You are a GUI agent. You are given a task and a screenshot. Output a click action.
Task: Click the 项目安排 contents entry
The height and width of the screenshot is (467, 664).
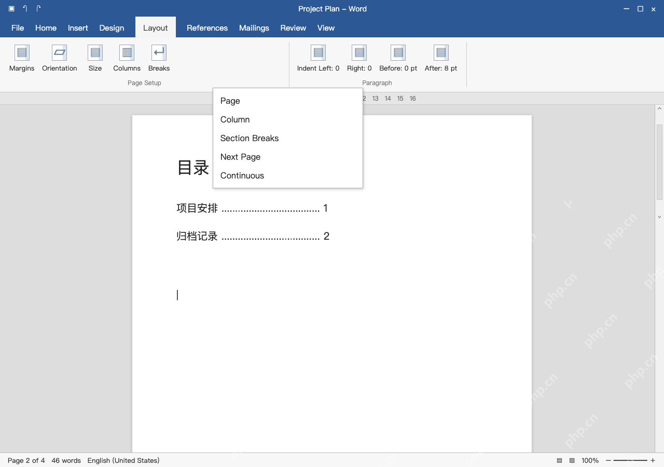tap(252, 209)
